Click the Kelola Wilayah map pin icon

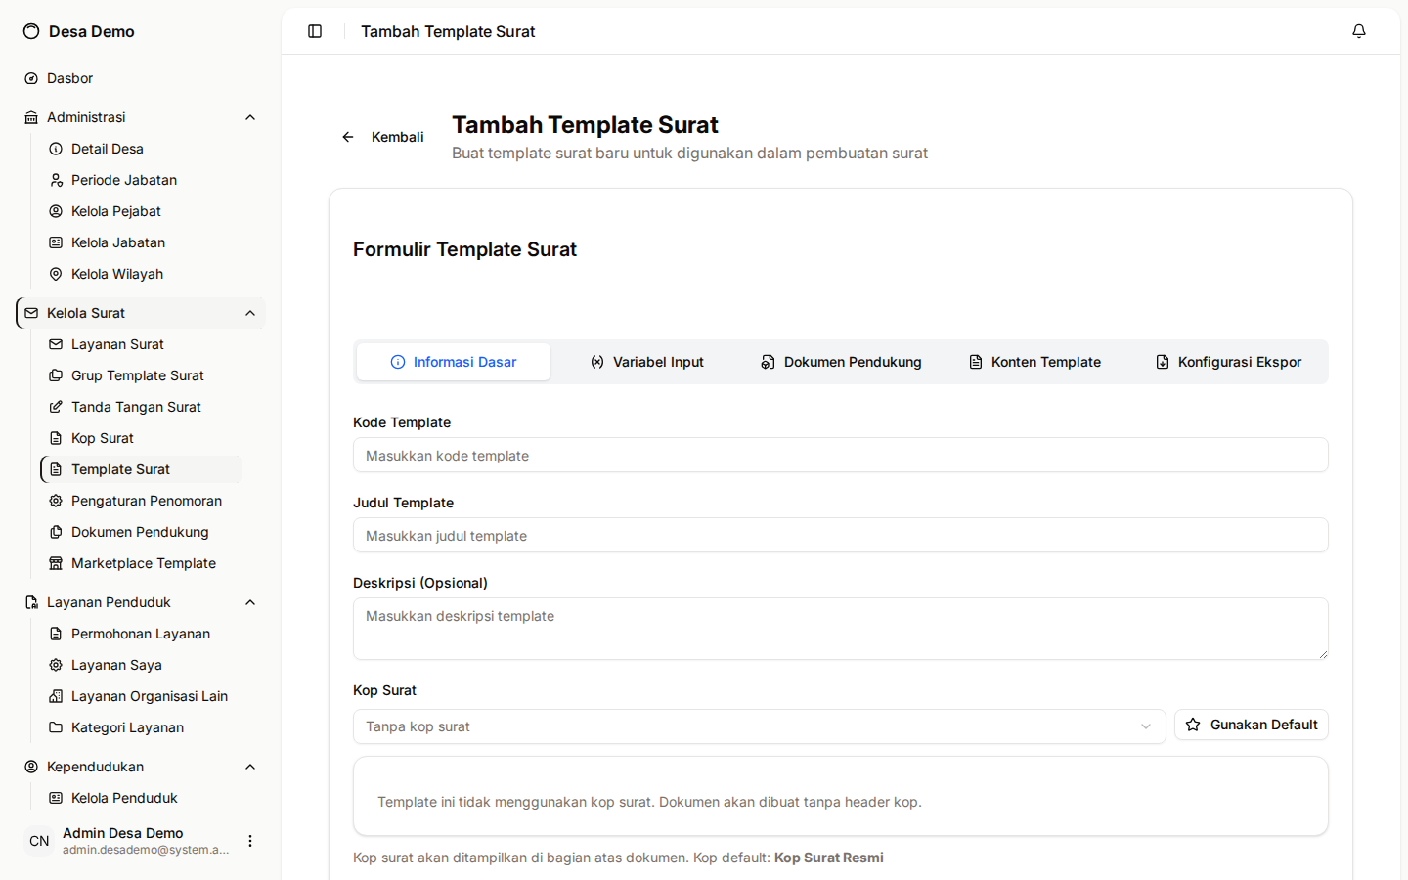click(x=56, y=274)
